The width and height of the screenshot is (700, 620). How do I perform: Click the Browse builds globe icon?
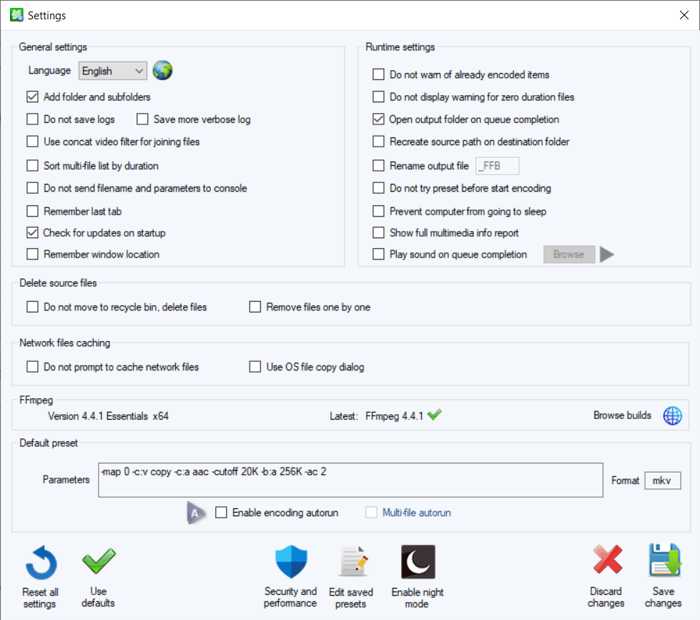click(x=672, y=415)
